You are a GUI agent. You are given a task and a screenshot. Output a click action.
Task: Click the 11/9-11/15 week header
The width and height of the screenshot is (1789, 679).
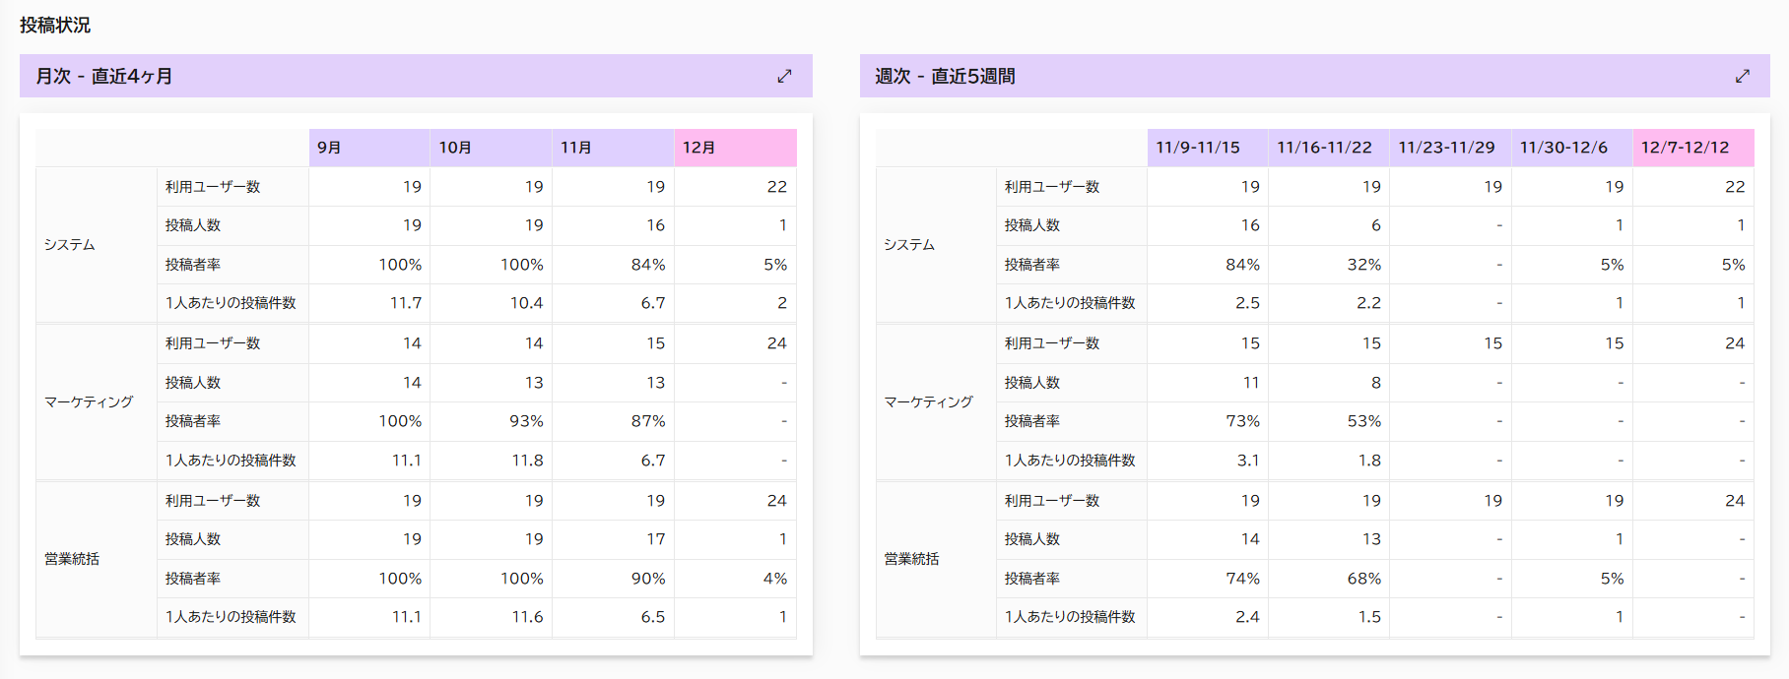(1208, 148)
